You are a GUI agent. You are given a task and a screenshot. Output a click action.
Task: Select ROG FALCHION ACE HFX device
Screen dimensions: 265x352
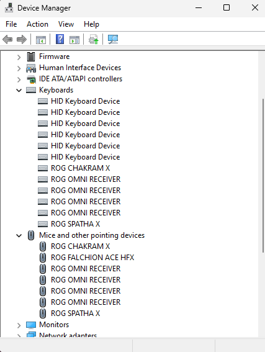pos(92,258)
